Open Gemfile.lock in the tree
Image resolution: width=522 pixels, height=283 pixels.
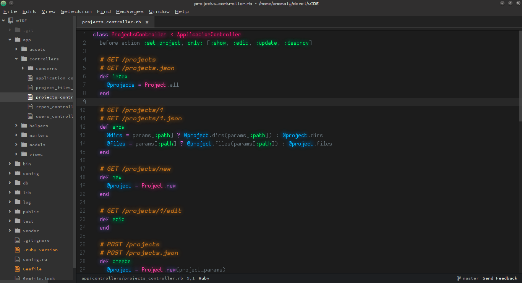click(x=39, y=278)
